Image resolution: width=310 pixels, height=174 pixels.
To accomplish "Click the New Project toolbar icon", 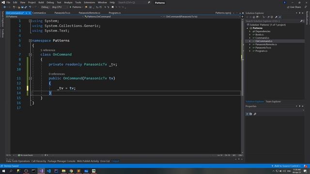I will [14, 7].
